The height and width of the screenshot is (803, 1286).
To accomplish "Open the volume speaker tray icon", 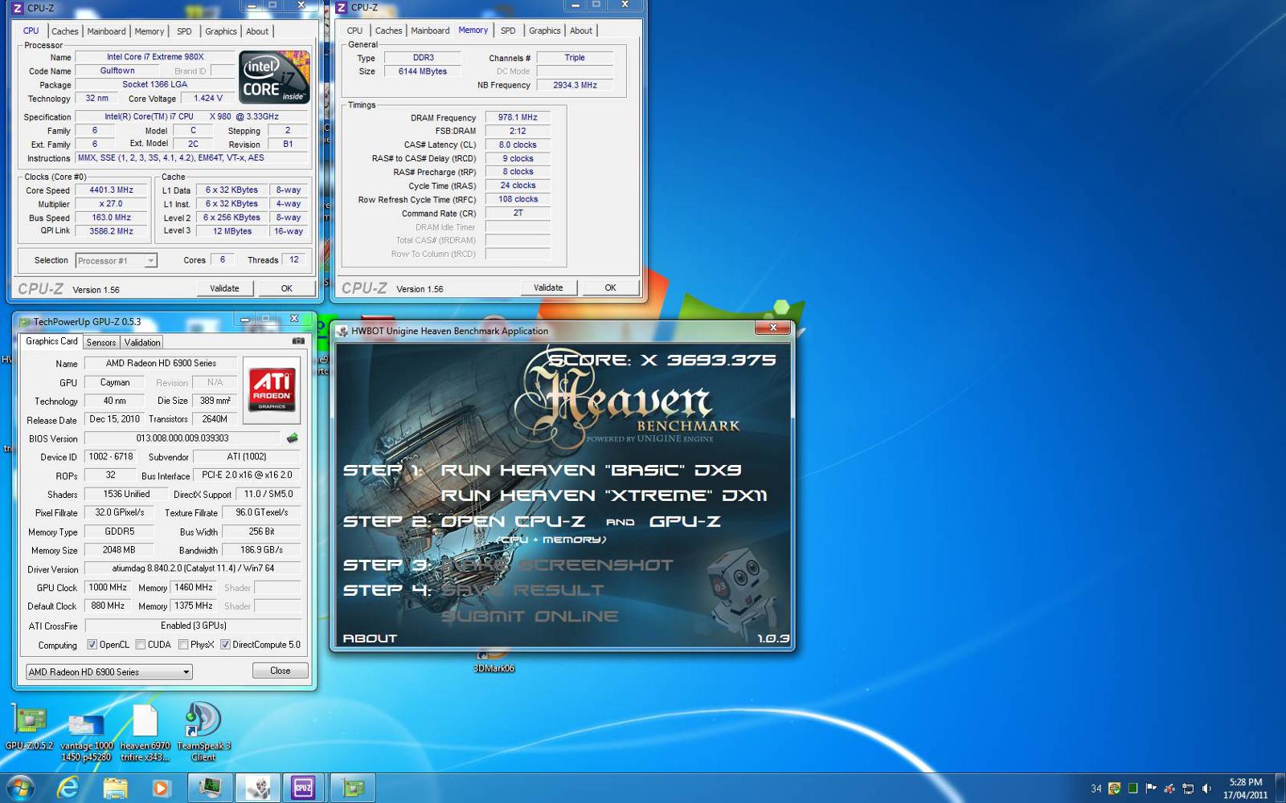I will [x=1206, y=789].
